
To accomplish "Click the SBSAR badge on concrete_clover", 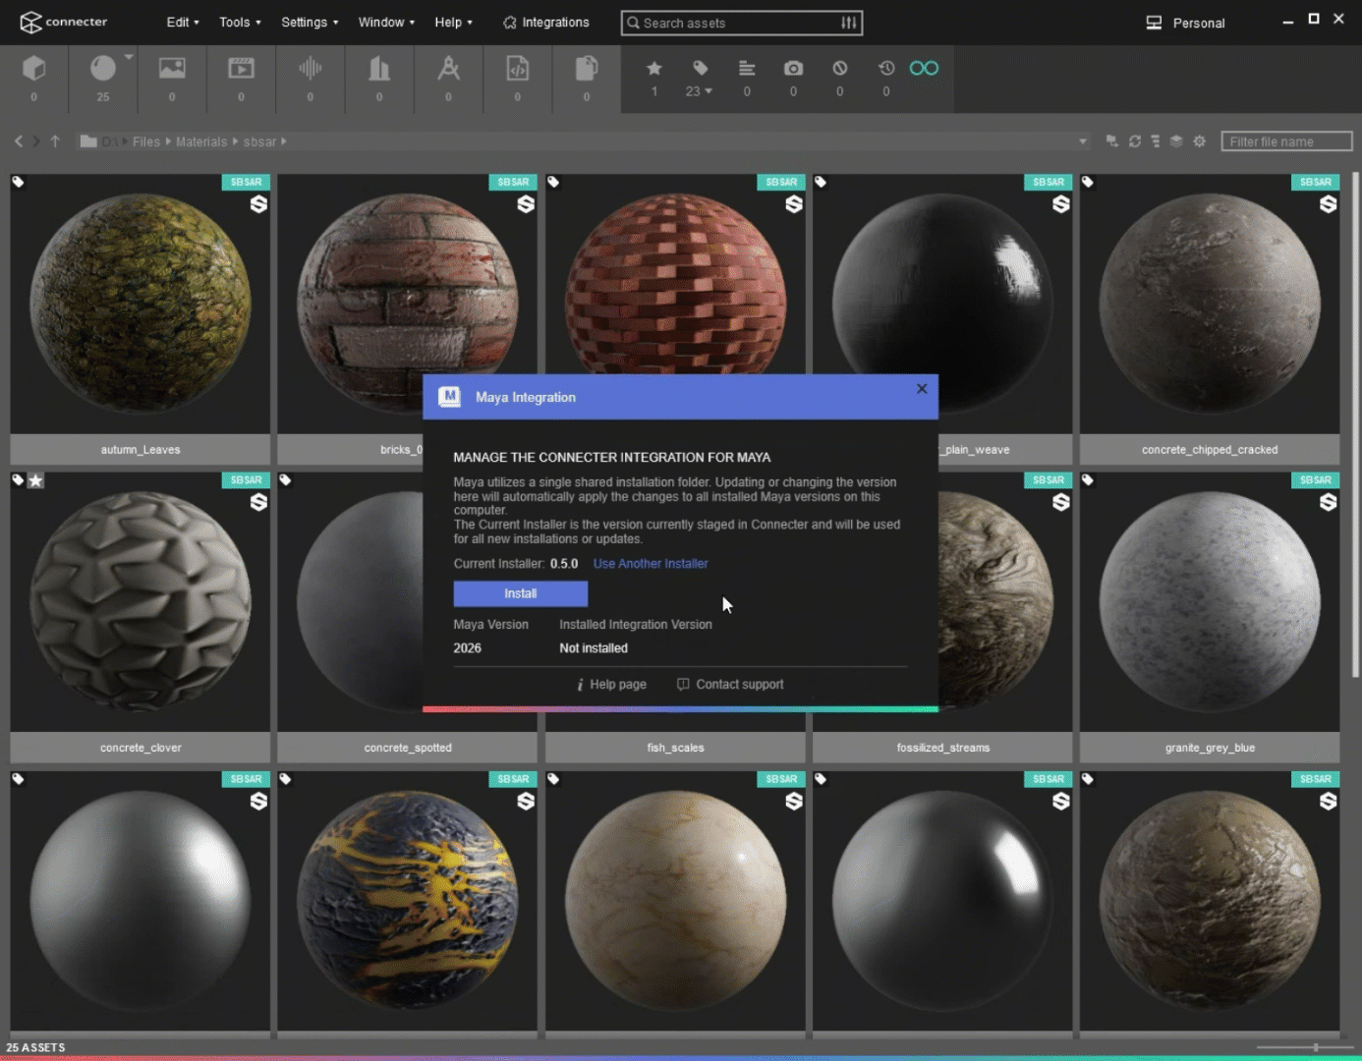I will 246,480.
